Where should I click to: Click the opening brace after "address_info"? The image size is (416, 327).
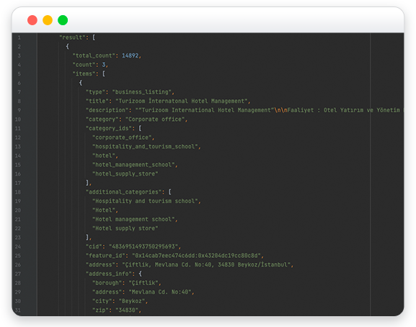[140, 274]
